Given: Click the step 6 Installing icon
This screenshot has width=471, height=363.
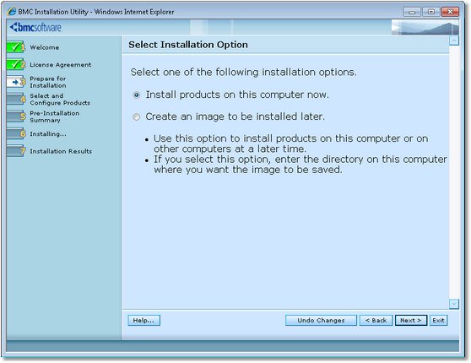Looking at the screenshot, I should tap(16, 133).
